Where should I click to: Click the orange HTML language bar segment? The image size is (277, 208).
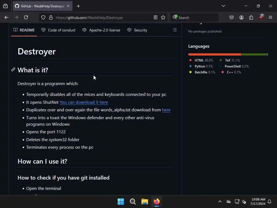[215, 54]
